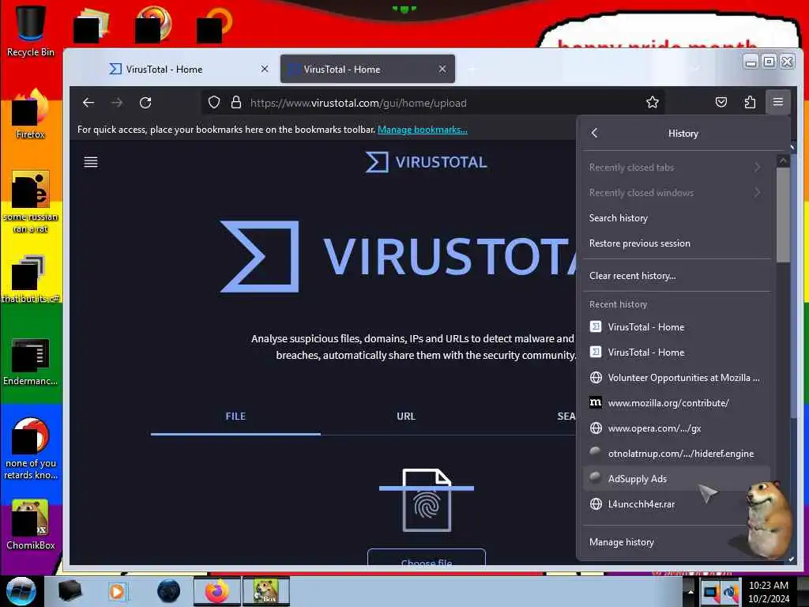
Task: Reload the page with the refresh icon
Action: [145, 103]
